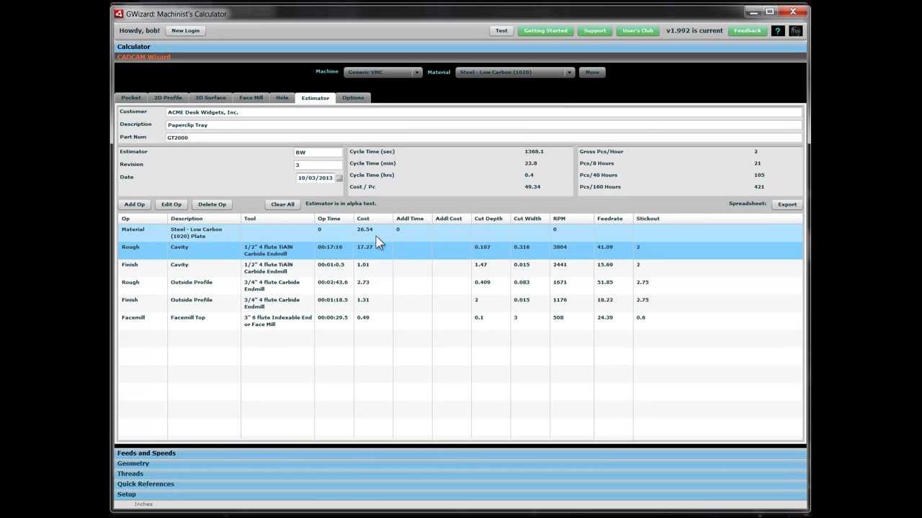The width and height of the screenshot is (922, 518).
Task: Open the Material dropdown
Action: (516, 72)
